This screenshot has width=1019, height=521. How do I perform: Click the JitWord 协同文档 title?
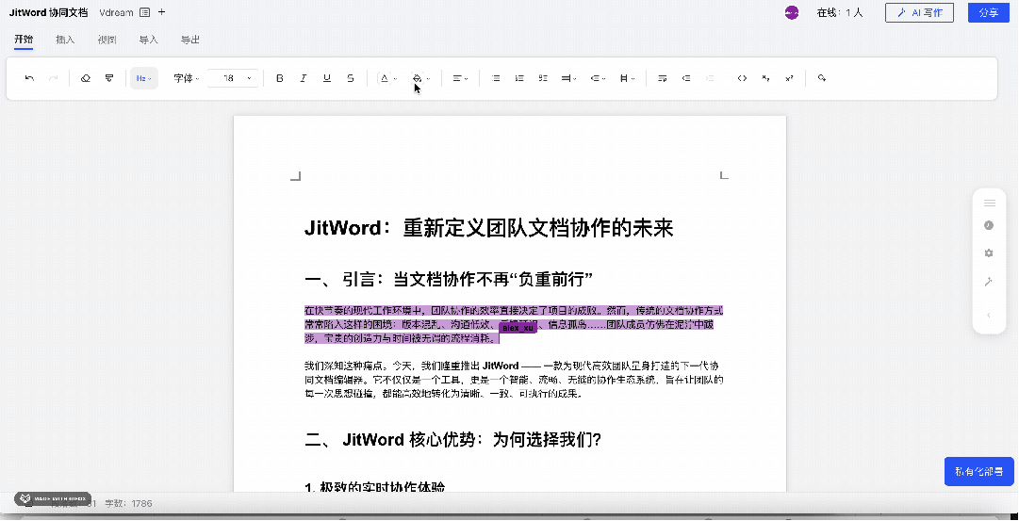(49, 12)
